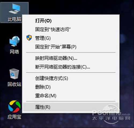Open 属性(R) highlighted menu item

pyautogui.click(x=70, y=107)
